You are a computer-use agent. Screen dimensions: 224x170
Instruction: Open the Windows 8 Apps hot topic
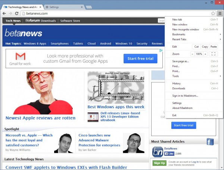tap(35, 44)
